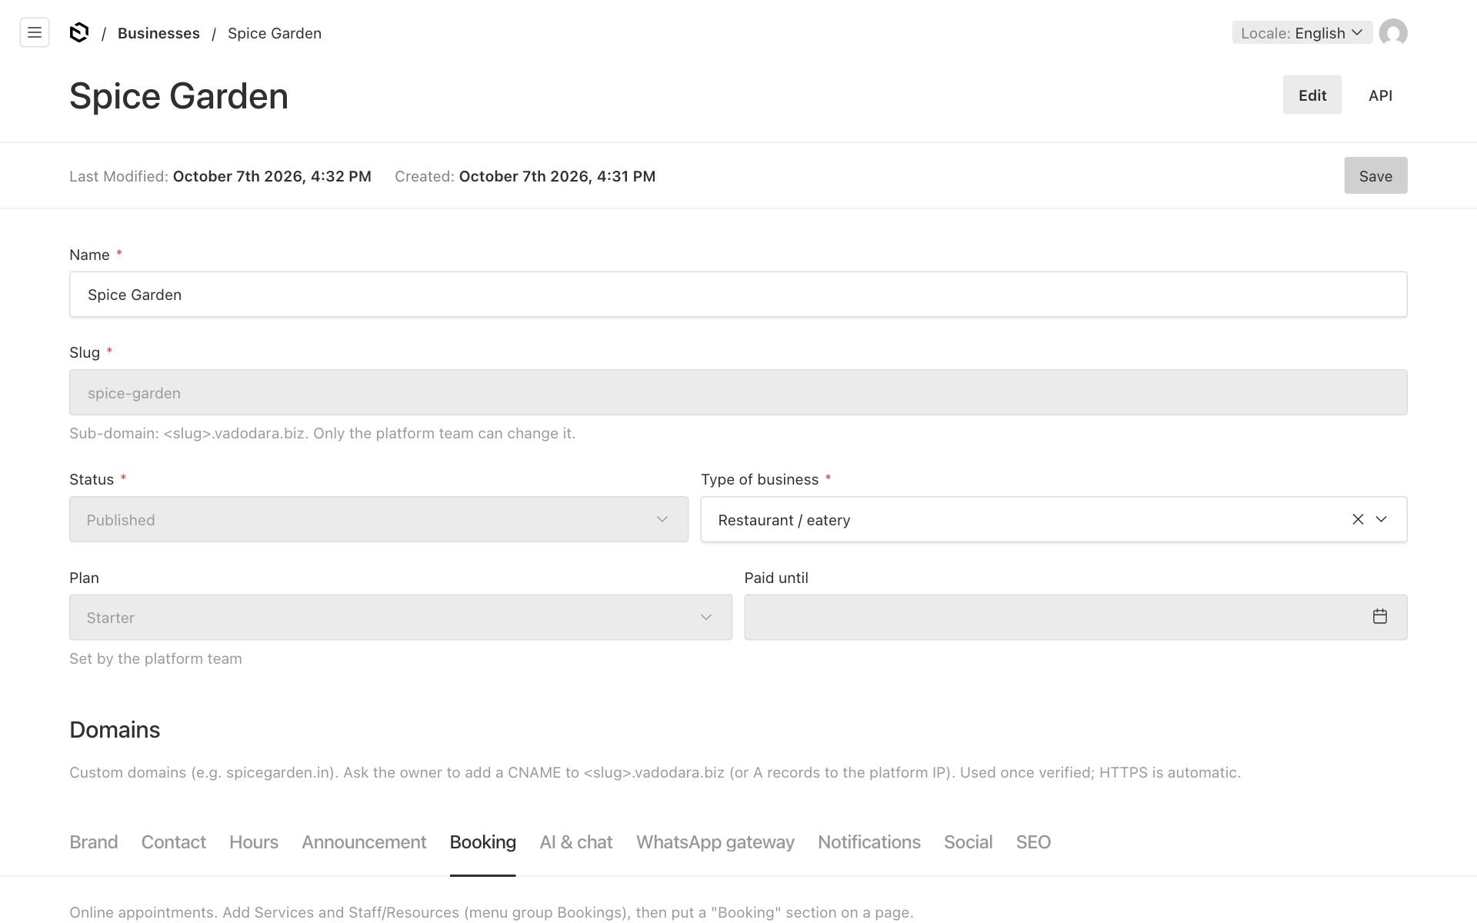Switch to the API view
The image size is (1477, 923).
coord(1380,95)
